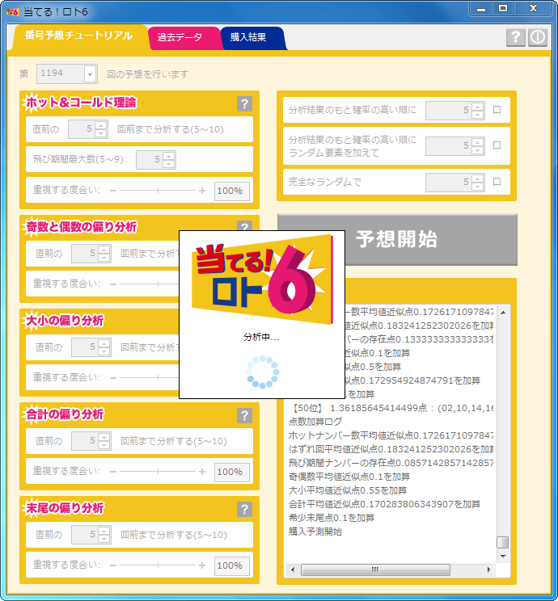Click the log line 購入予測開始
The height and width of the screenshot is (601, 558).
click(315, 532)
